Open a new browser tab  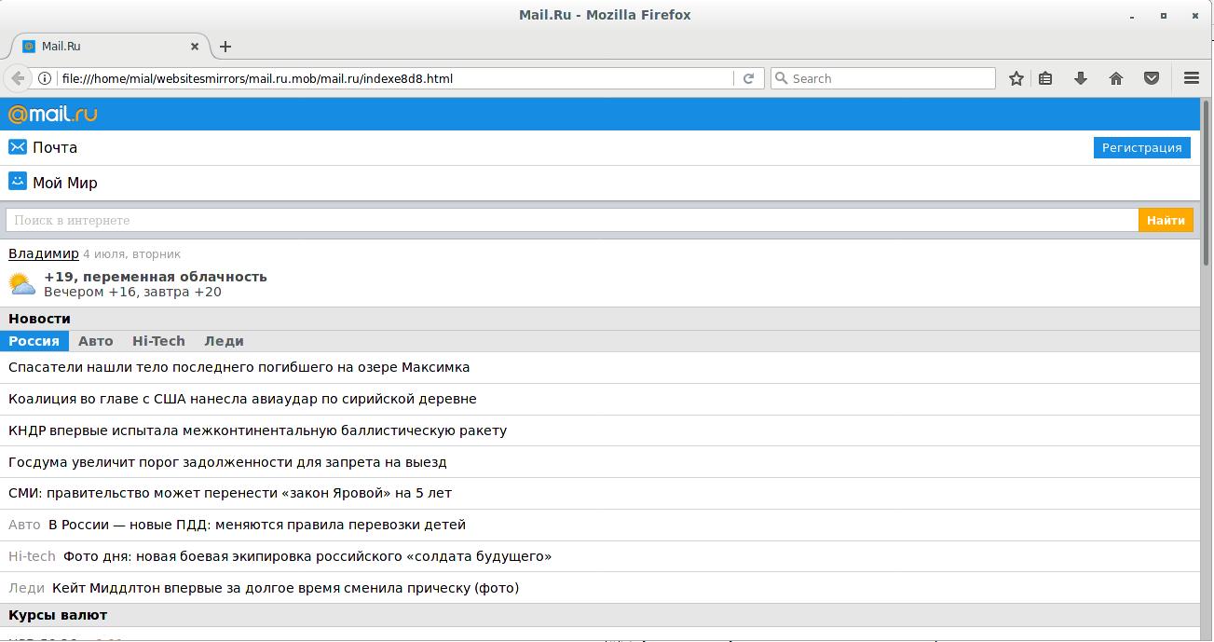point(225,46)
